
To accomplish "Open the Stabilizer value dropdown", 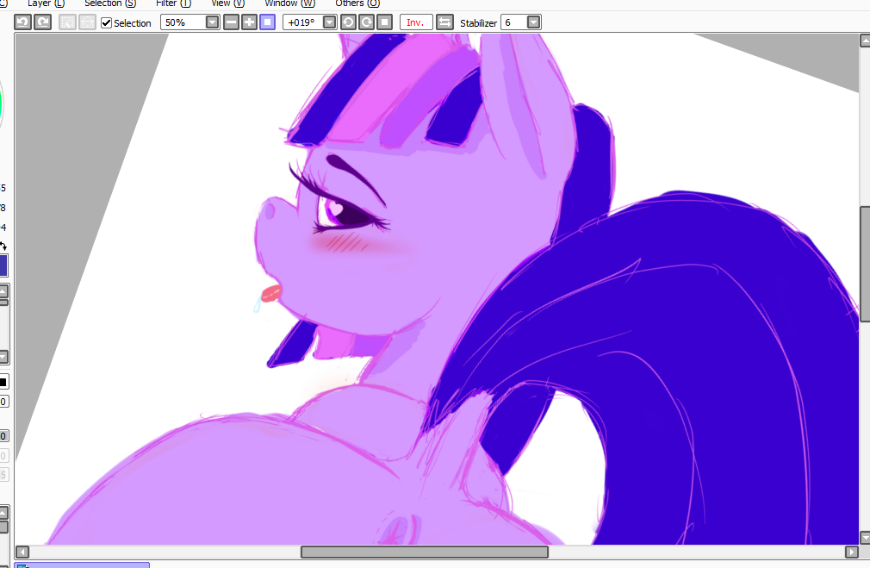I will tap(534, 22).
